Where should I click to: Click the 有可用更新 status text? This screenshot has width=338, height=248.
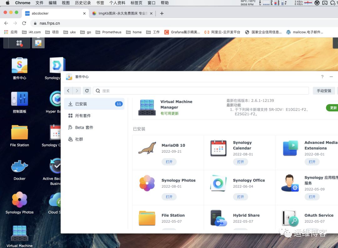tap(169, 113)
